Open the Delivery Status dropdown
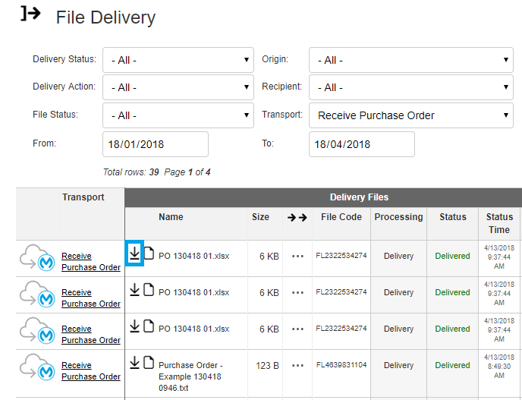The height and width of the screenshot is (400, 522). [x=178, y=60]
